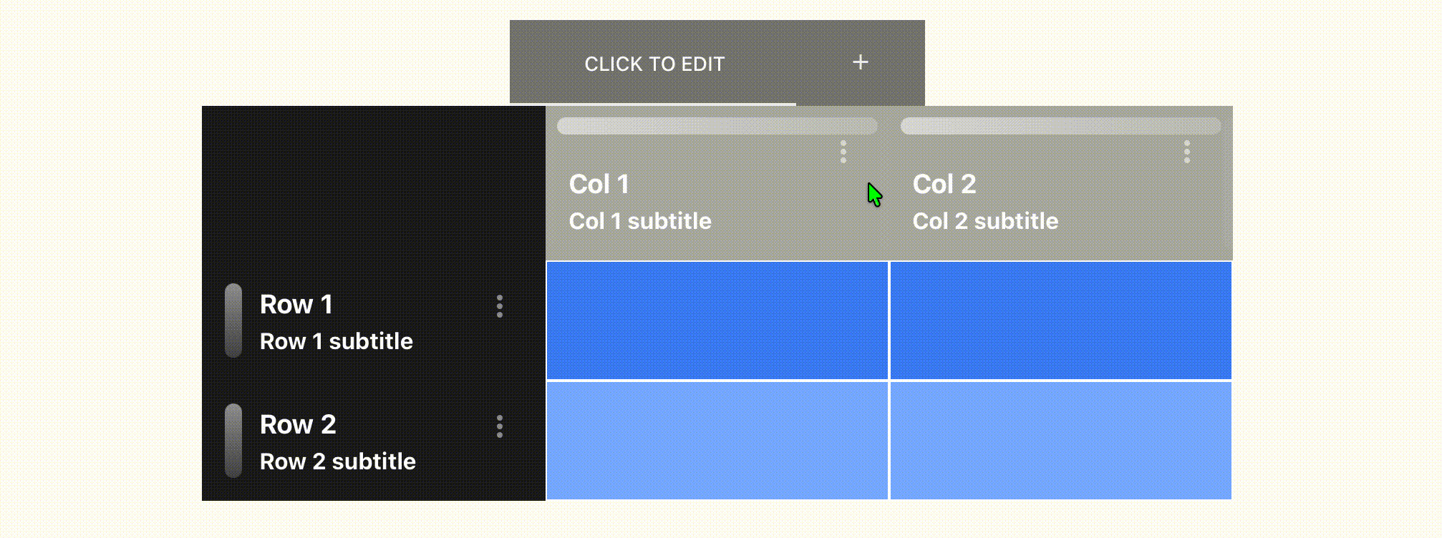Click the Col 1 subtitle text
Screen dimensions: 1442x538
pos(640,221)
